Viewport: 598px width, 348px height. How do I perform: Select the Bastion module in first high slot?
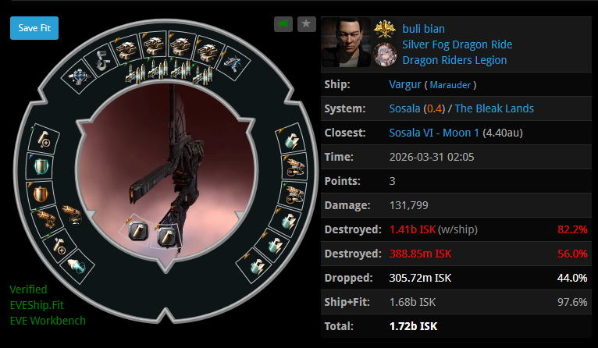(80, 76)
